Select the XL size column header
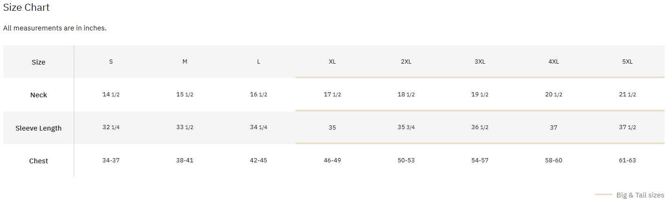 [332, 62]
